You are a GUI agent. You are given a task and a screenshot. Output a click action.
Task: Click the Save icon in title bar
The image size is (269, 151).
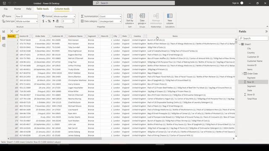[4, 3]
